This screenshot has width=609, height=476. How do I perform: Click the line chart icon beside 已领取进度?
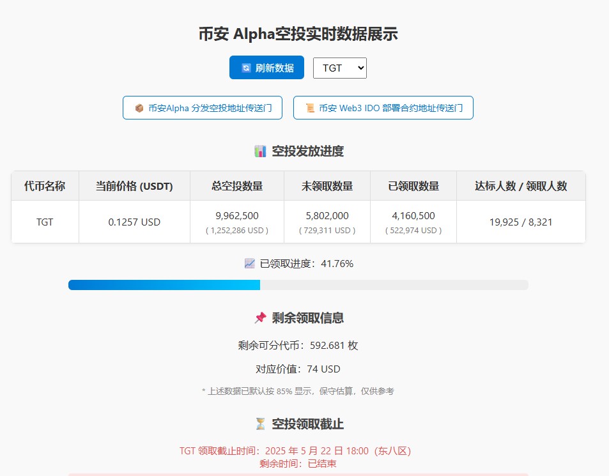tap(250, 263)
